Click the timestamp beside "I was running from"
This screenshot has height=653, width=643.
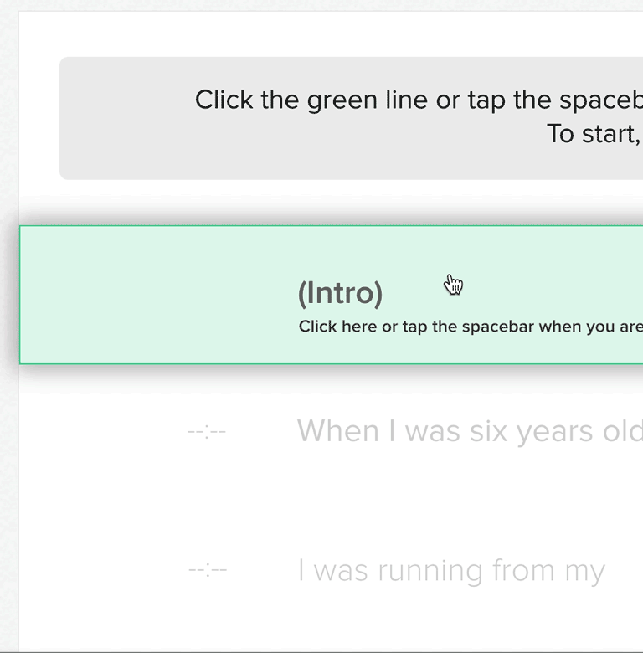[x=207, y=572]
